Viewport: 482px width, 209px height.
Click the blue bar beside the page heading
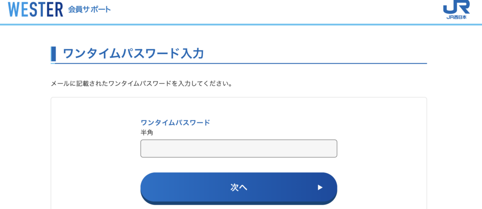53,54
